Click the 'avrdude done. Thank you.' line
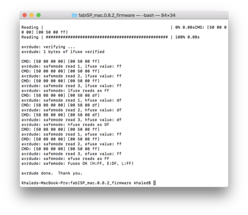This screenshot has width=248, height=215. pos(52,173)
